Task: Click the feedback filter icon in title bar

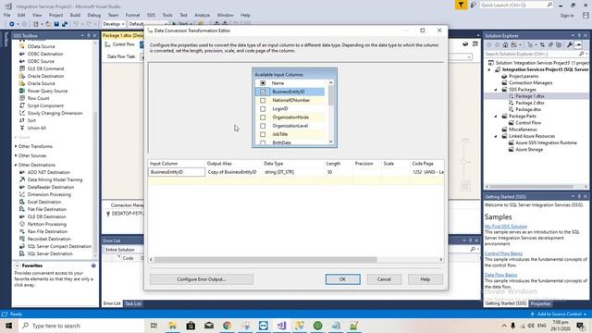Action: click(461, 5)
